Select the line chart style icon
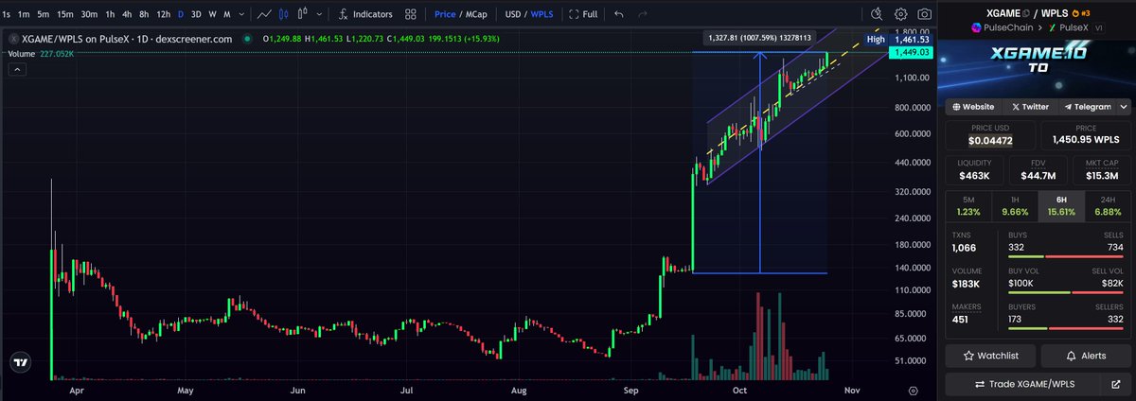The width and height of the screenshot is (1136, 401). pyautogui.click(x=265, y=14)
